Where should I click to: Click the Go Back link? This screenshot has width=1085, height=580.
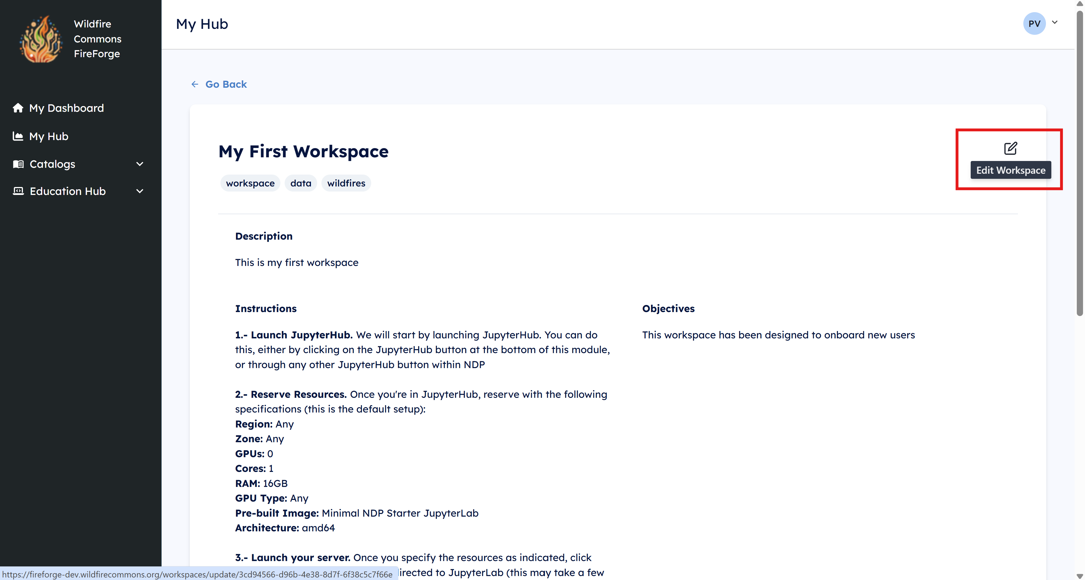(226, 84)
